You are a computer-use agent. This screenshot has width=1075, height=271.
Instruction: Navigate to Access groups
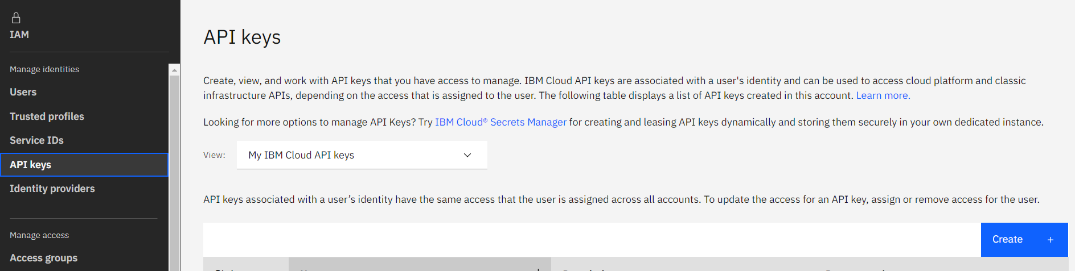pyautogui.click(x=44, y=258)
